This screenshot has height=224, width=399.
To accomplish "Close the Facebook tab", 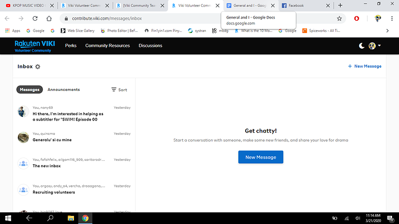I will coord(328,5).
